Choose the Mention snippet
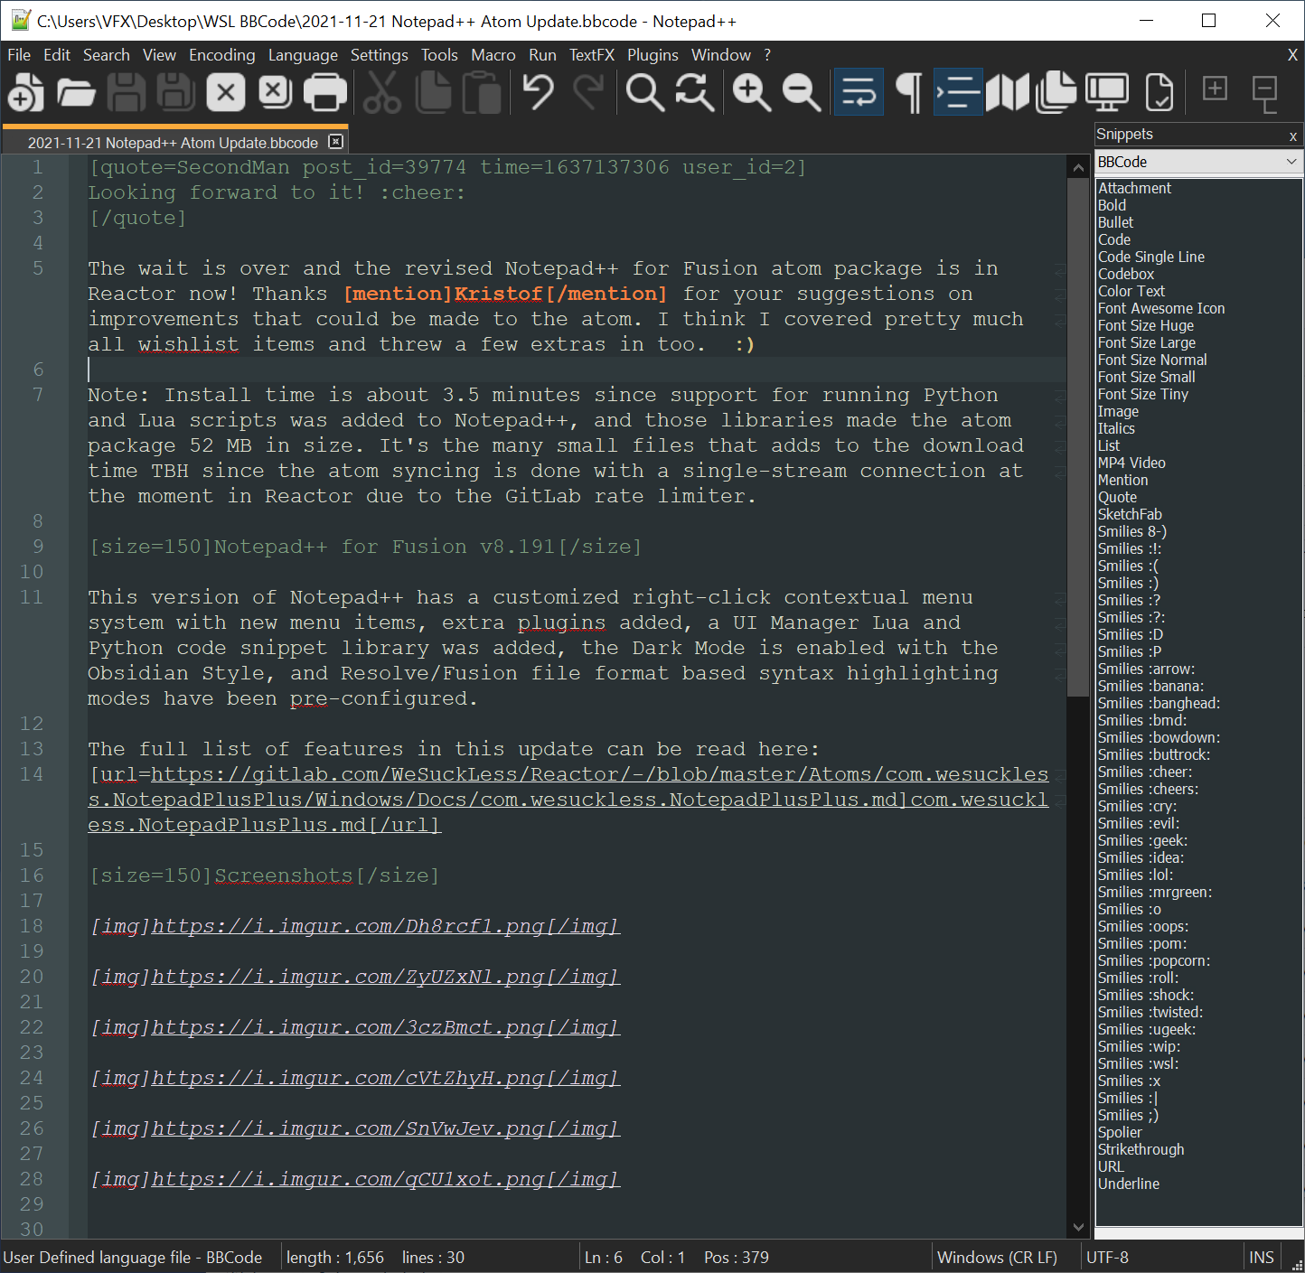This screenshot has height=1273, width=1305. [x=1122, y=480]
